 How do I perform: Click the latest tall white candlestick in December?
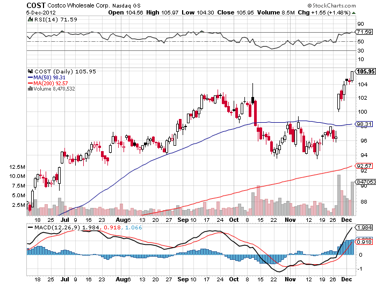click(352, 76)
